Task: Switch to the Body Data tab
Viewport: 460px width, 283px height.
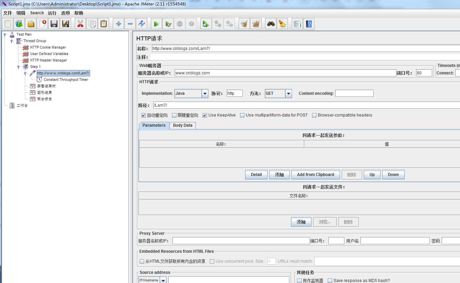Action: [x=183, y=125]
